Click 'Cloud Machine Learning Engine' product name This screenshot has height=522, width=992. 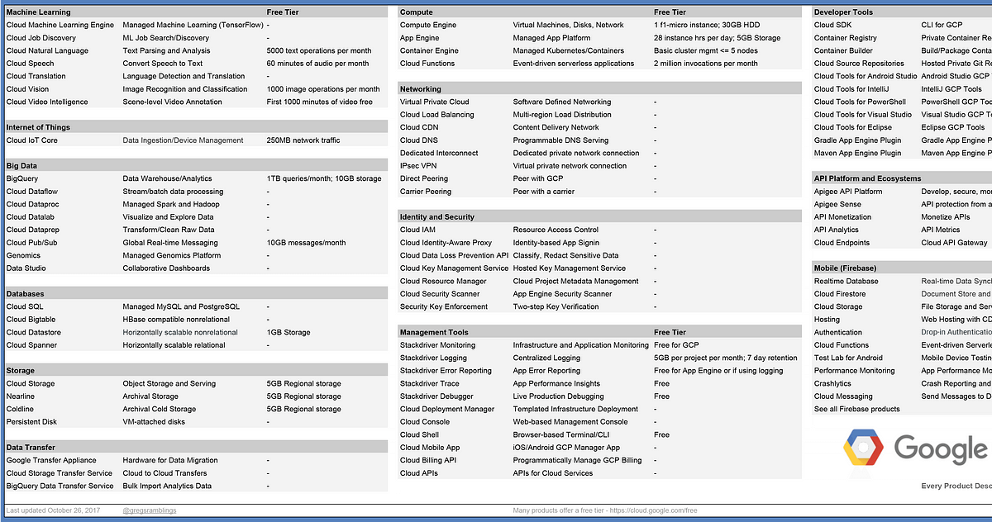pos(60,26)
